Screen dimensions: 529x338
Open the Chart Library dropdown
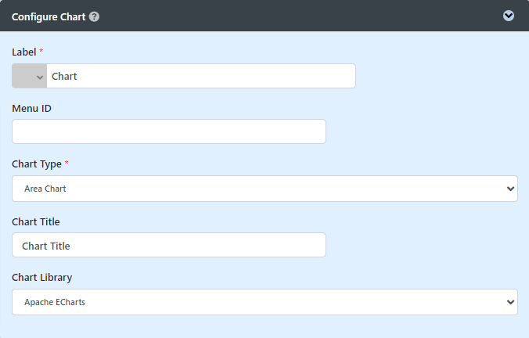point(264,302)
